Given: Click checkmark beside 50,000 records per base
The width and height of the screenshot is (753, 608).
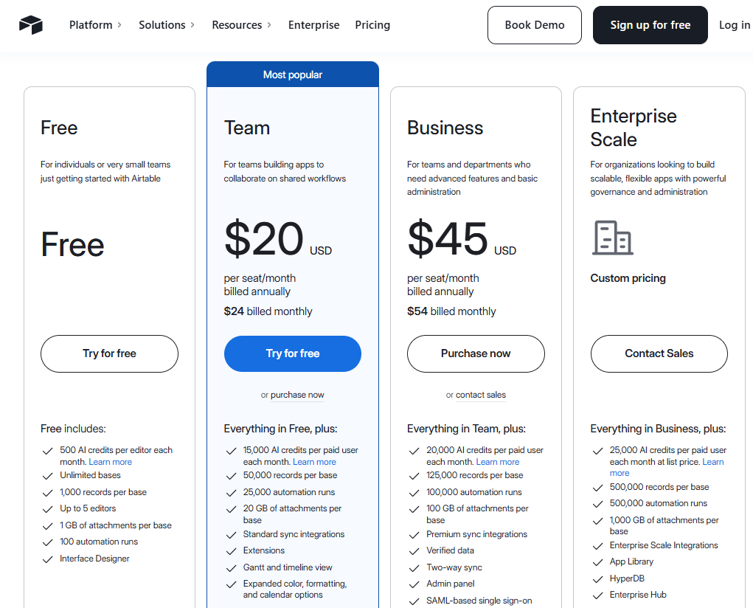Looking at the screenshot, I should pyautogui.click(x=231, y=476).
